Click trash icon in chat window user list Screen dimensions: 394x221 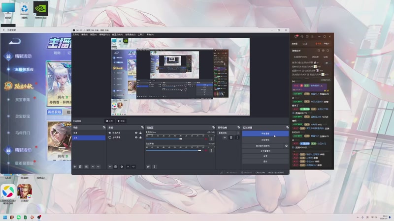pyautogui.click(x=327, y=63)
